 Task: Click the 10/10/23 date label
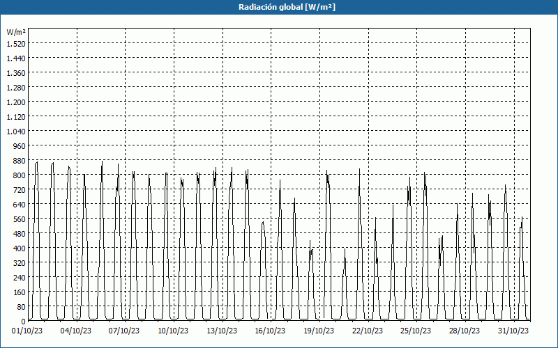click(173, 331)
